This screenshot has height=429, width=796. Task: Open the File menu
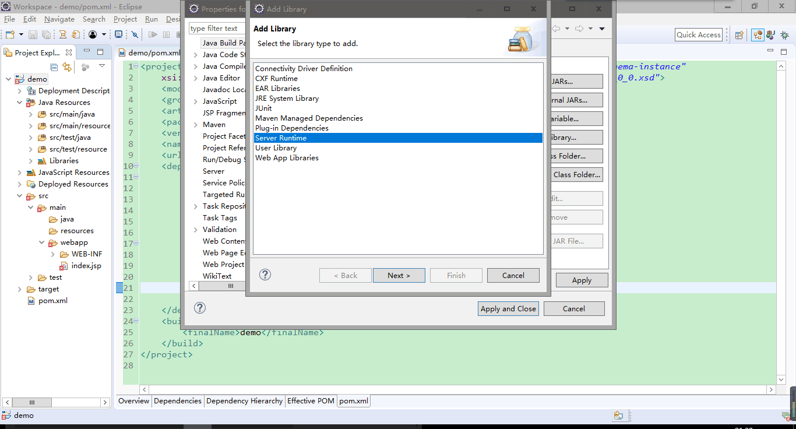(x=9, y=19)
